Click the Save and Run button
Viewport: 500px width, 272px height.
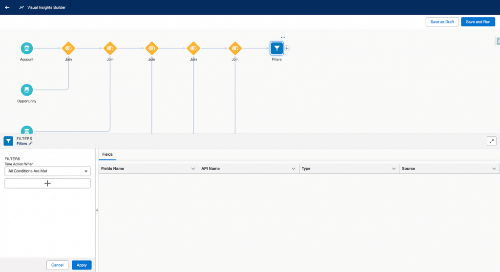(x=478, y=22)
